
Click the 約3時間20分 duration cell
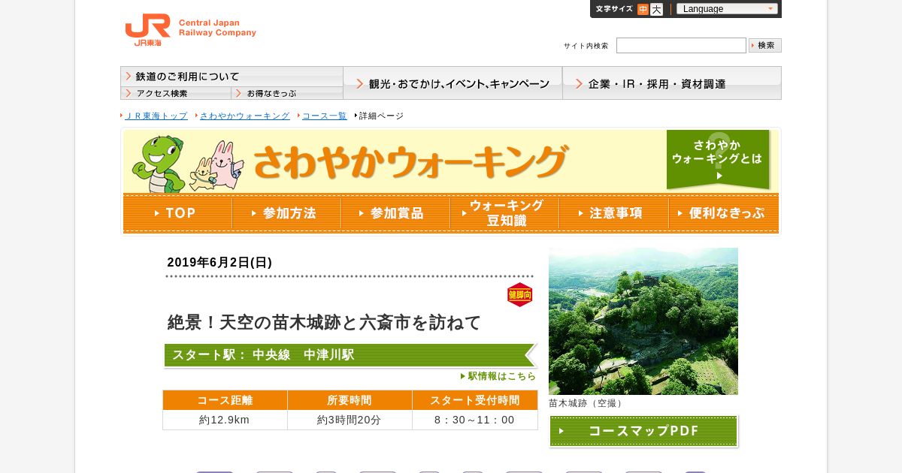350,420
